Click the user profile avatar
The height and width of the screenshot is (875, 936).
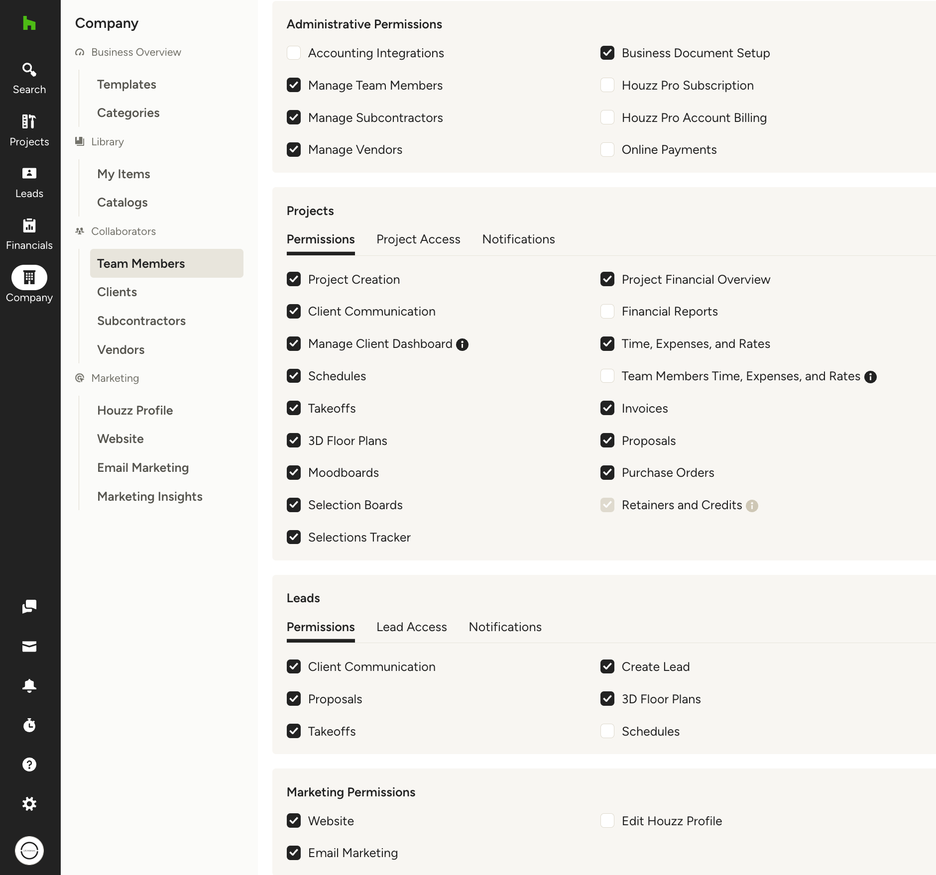tap(29, 850)
